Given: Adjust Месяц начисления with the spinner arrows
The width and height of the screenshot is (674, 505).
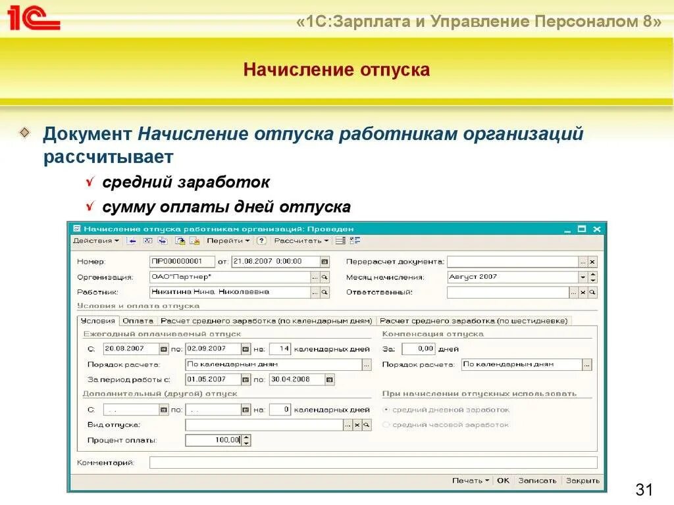Looking at the screenshot, I should click(x=593, y=277).
